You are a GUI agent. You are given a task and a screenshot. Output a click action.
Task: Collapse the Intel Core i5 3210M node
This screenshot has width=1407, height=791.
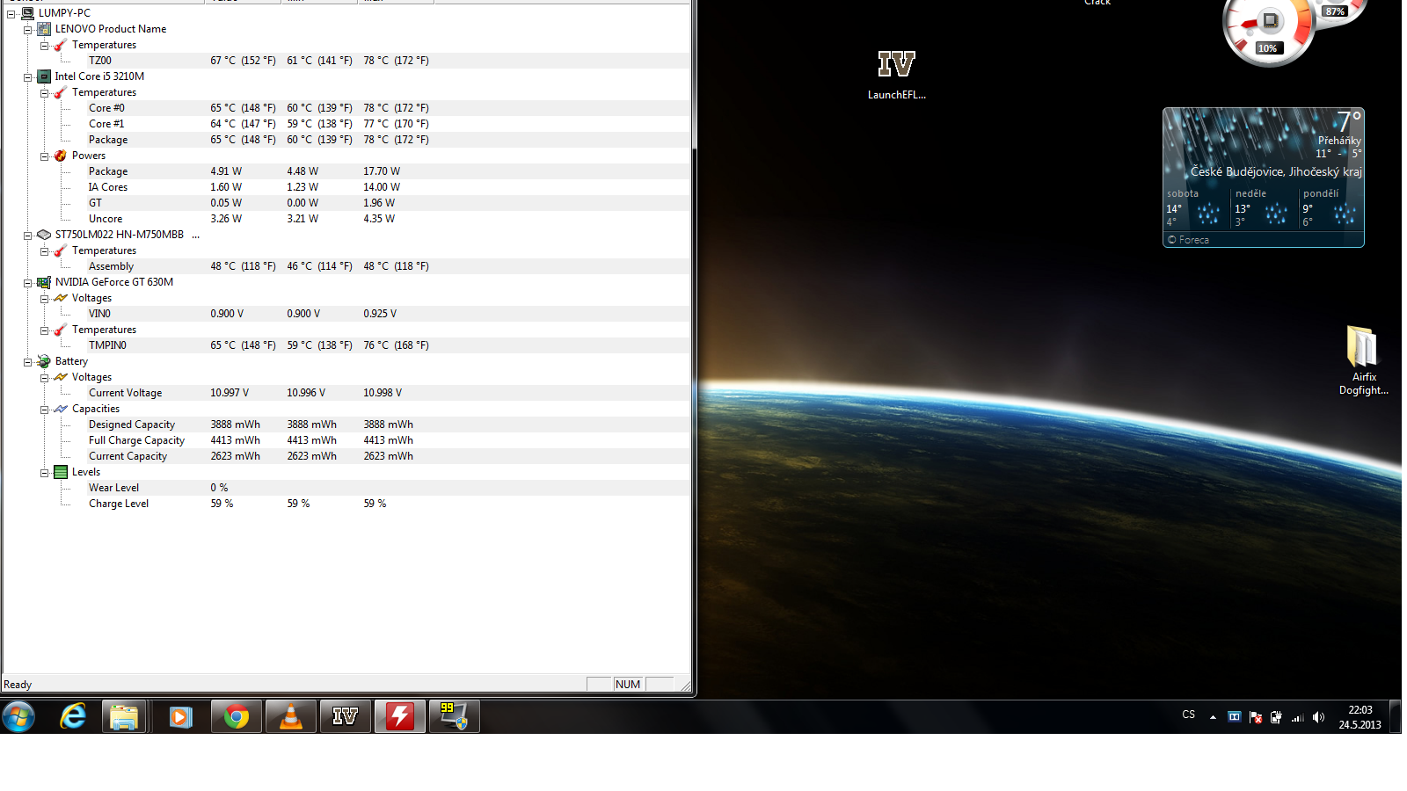(x=27, y=77)
